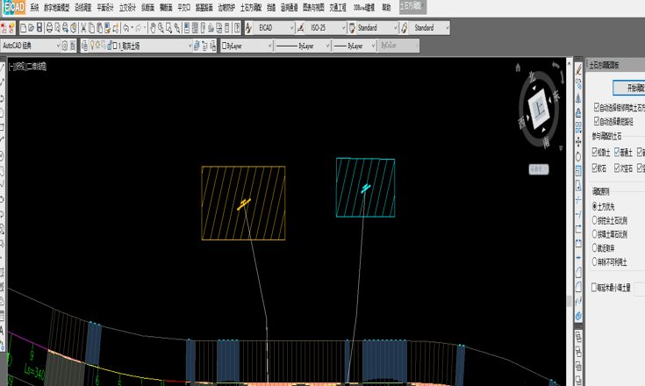Uncheck the 松散土 checkbox
The width and height of the screenshot is (645, 386).
pos(595,152)
